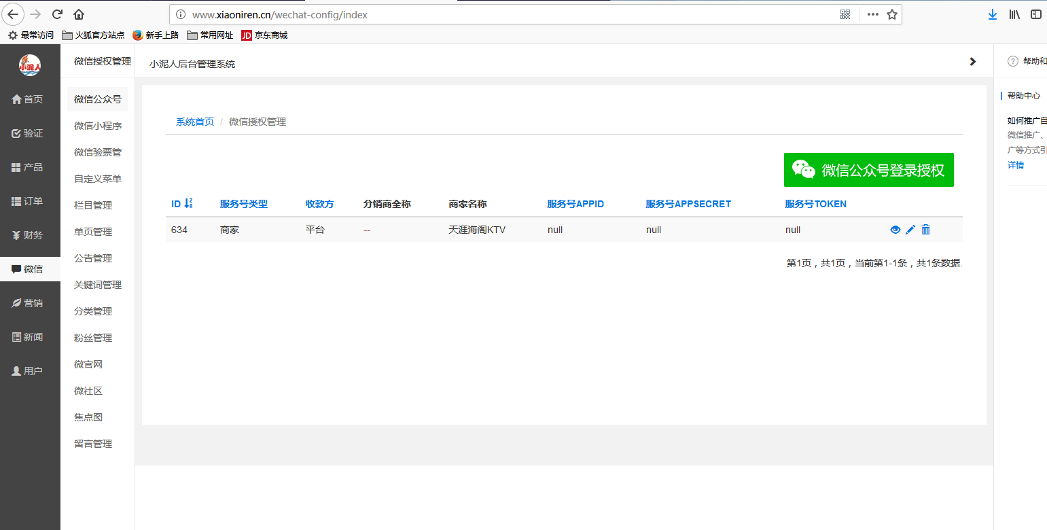Click the green 微信公众号登录授权 button
The height and width of the screenshot is (530, 1047).
868,170
